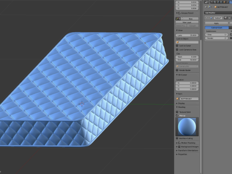232x174 pixels.
Task: Click the Convert button
Action: point(193,26)
